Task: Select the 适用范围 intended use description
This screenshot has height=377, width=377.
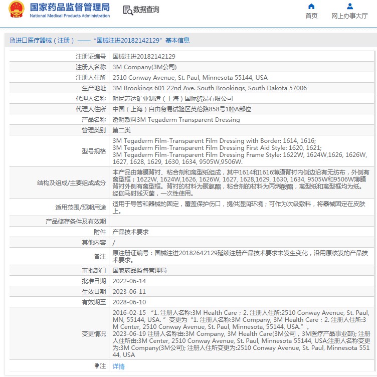Action: point(239,208)
